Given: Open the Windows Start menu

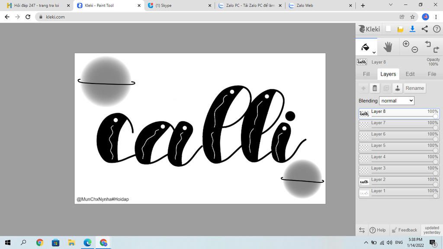Looking at the screenshot, I should [x=8, y=243].
